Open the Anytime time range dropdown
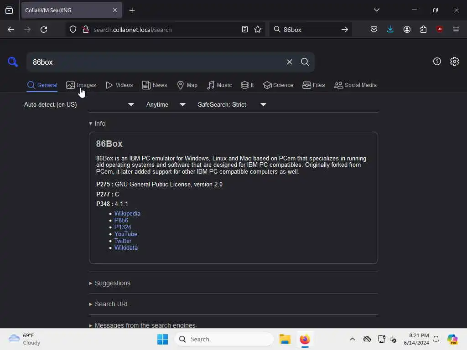The width and height of the screenshot is (467, 350). 166,104
